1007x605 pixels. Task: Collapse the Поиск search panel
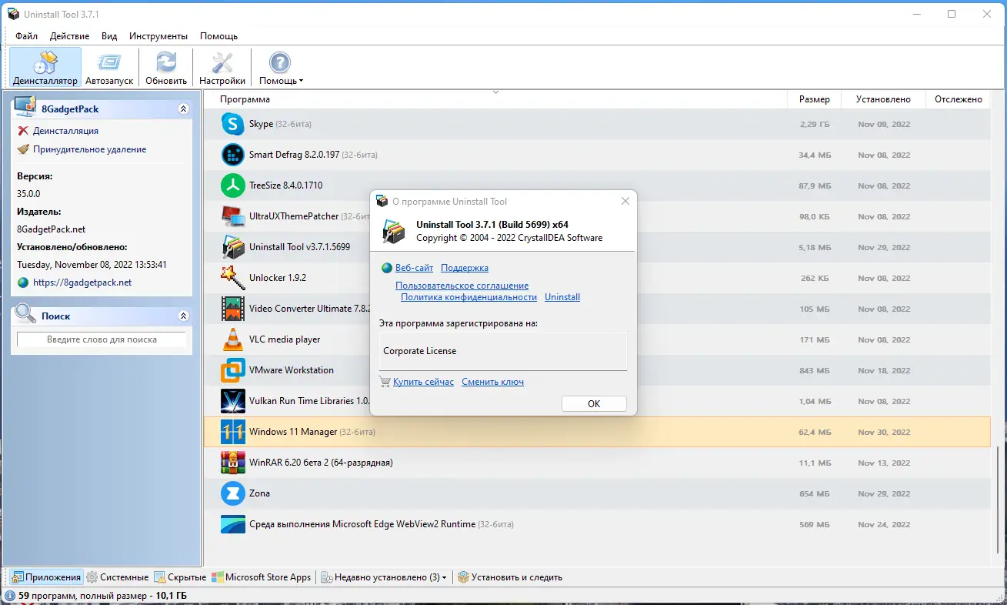pos(183,316)
